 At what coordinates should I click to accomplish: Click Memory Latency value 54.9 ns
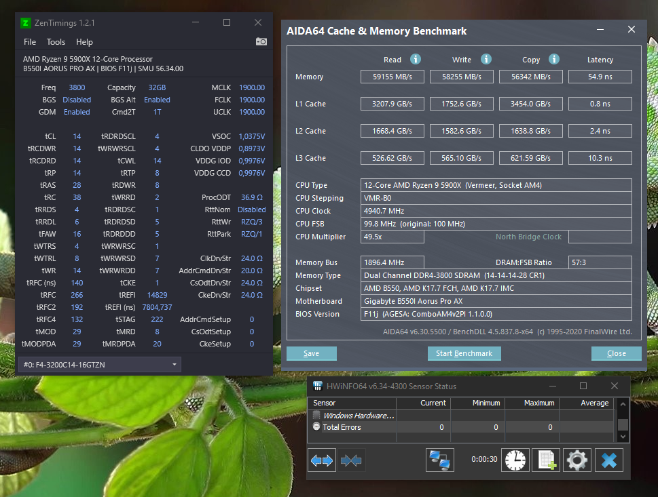click(600, 77)
